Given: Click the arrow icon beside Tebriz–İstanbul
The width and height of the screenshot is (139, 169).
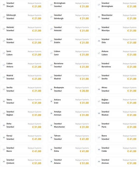Looking at the screenshot, I should [x=4, y=101].
